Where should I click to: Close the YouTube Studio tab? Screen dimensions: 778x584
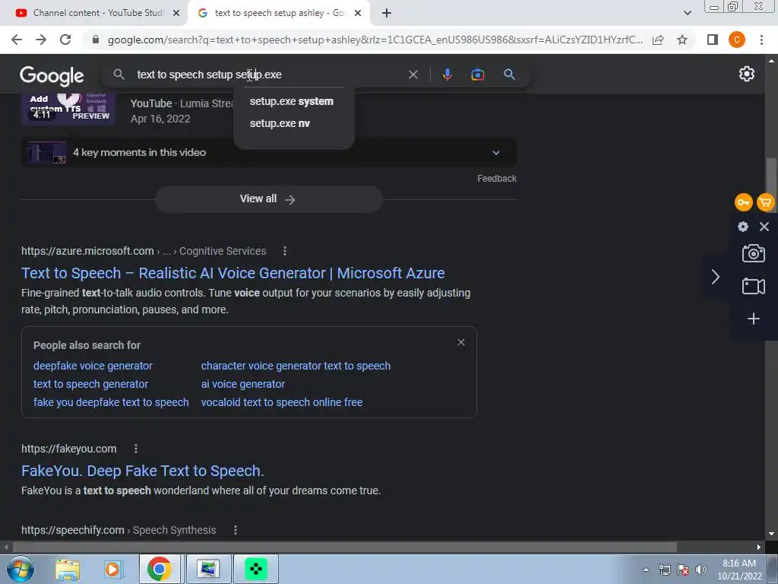click(176, 13)
